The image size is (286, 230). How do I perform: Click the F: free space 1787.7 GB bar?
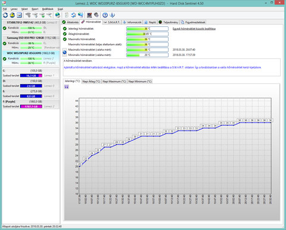31,107
